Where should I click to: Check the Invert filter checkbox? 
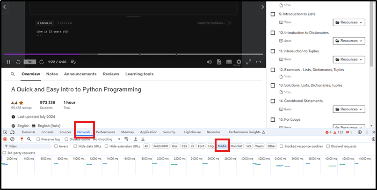tap(56, 146)
